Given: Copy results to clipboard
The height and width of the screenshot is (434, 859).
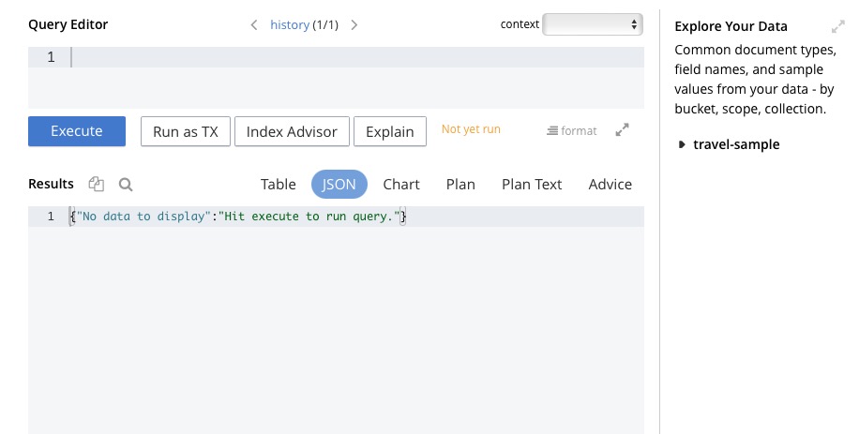Looking at the screenshot, I should pyautogui.click(x=97, y=184).
